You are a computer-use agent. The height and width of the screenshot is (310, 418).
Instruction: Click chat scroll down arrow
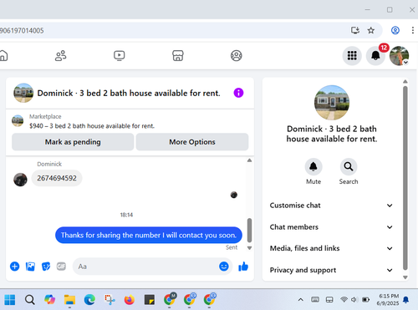(249, 248)
